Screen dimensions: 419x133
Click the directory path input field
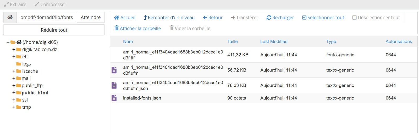tap(47, 18)
